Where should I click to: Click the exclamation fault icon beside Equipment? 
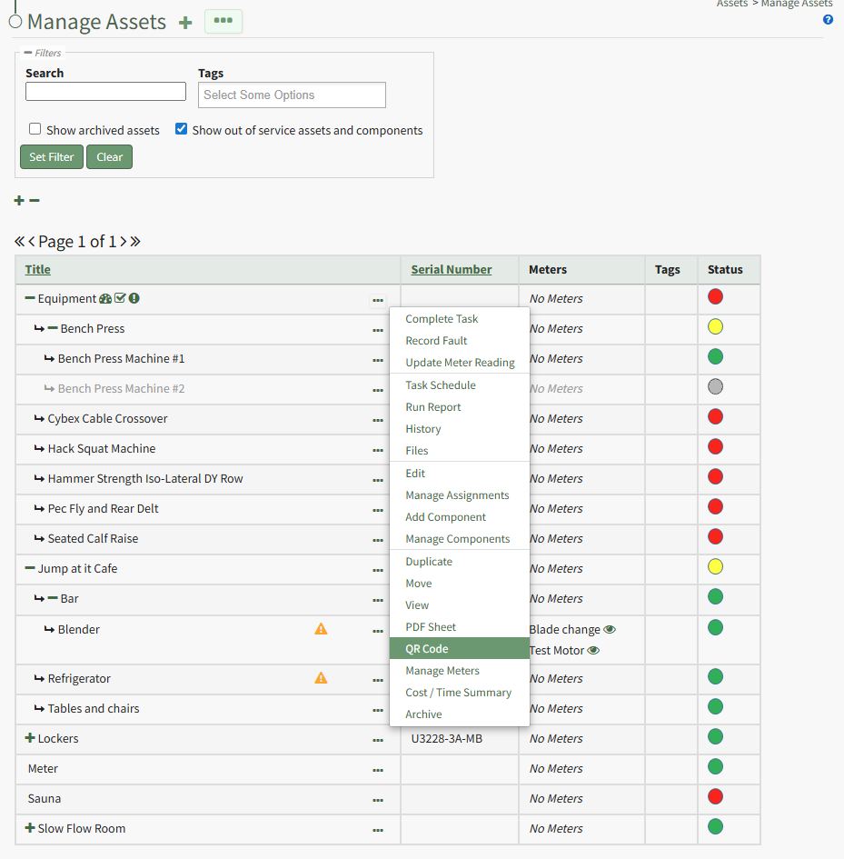(x=134, y=298)
